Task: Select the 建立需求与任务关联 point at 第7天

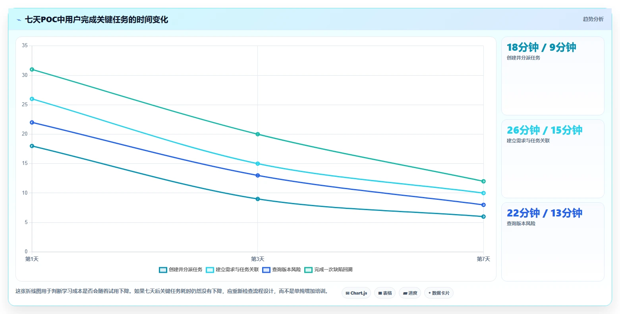Action: pyautogui.click(x=483, y=193)
